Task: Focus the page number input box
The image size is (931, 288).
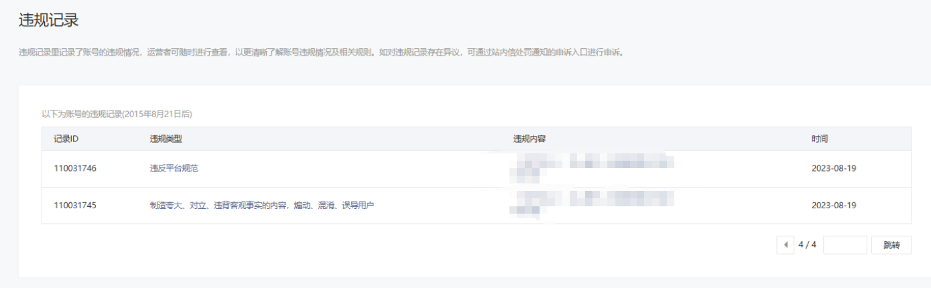Action: pyautogui.click(x=845, y=245)
